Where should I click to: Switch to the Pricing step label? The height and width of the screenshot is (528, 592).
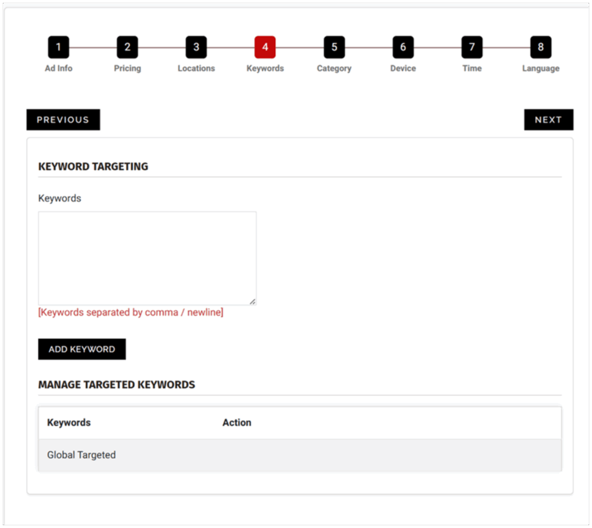click(127, 68)
